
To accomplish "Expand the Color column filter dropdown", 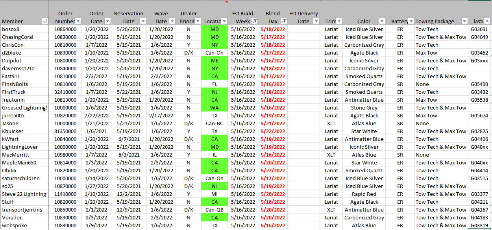I will point(381,21).
